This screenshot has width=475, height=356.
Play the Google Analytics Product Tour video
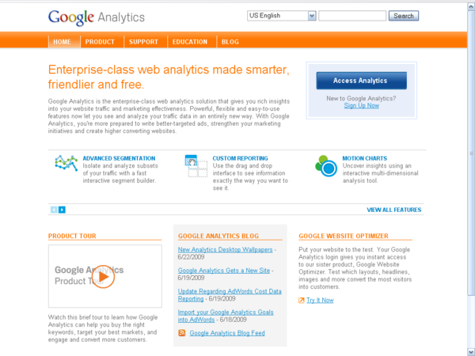coord(103,276)
